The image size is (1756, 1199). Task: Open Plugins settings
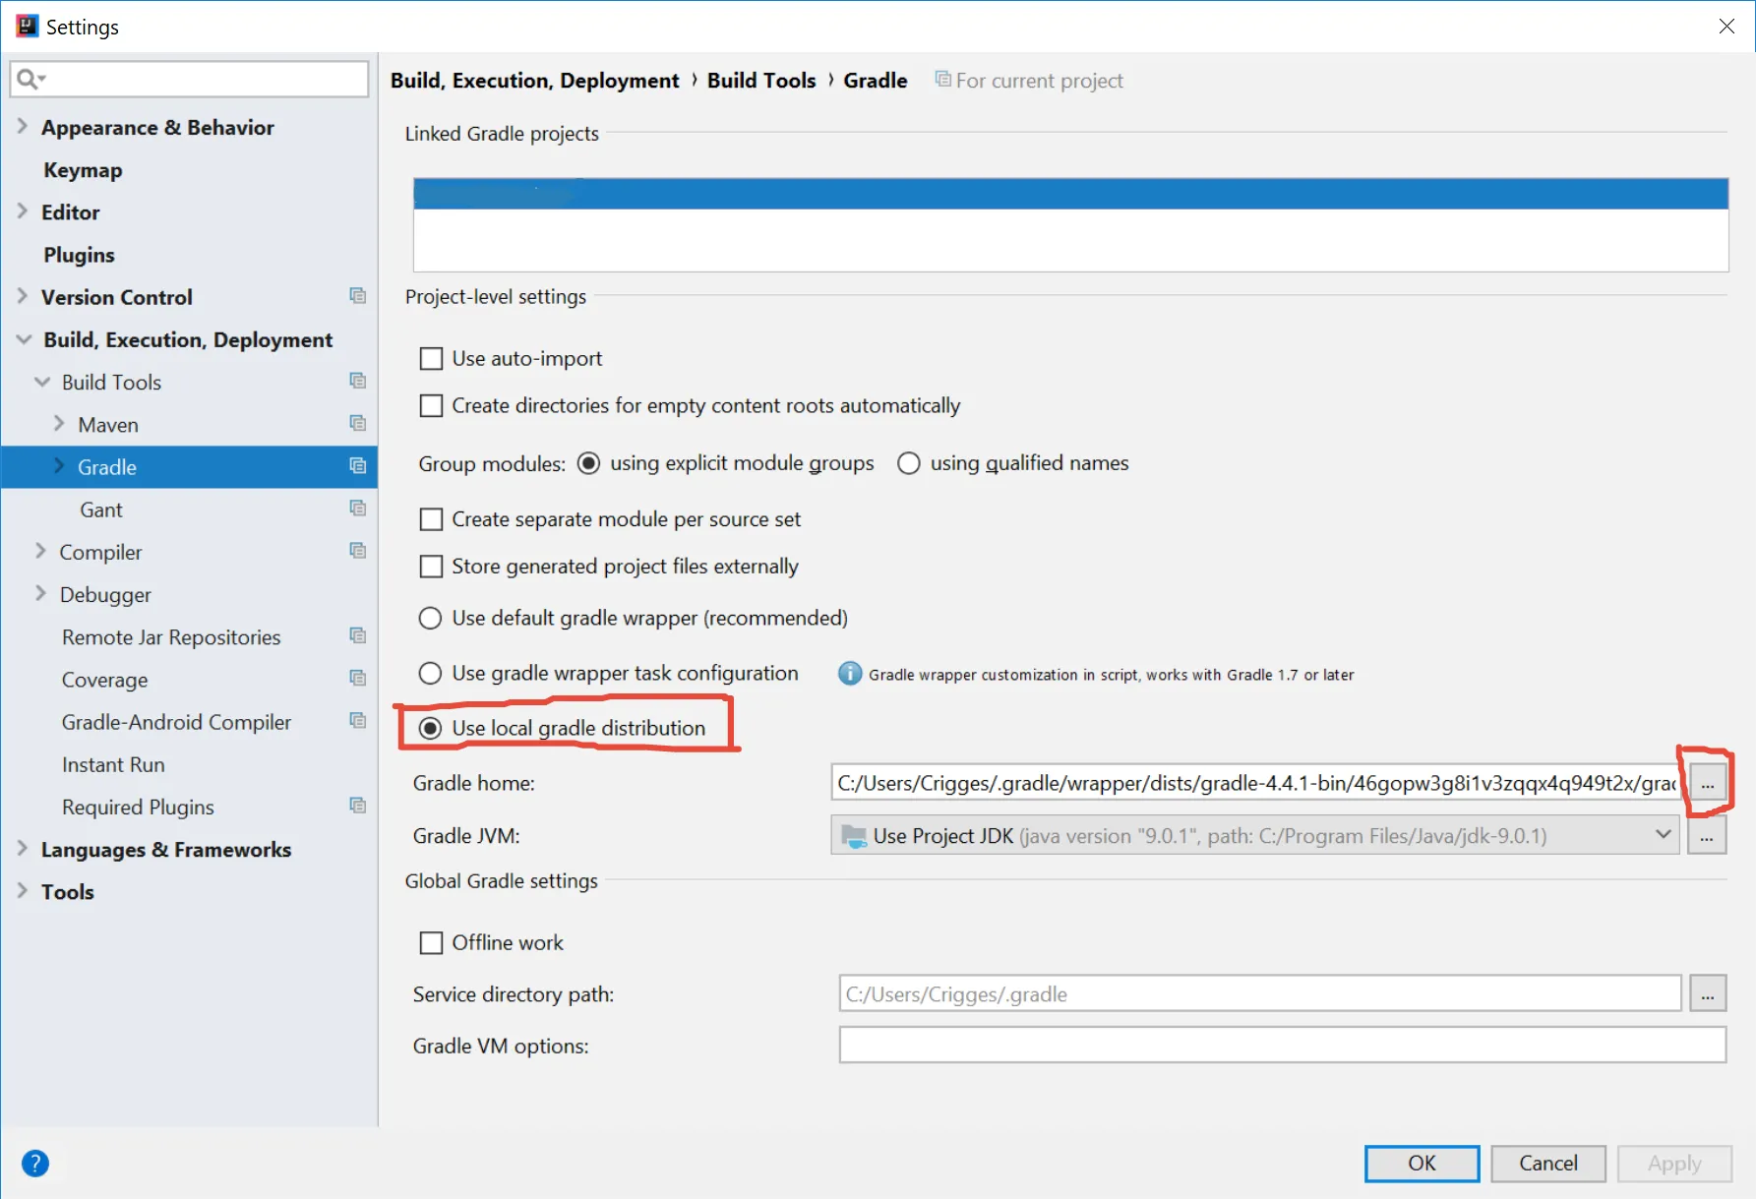79,255
